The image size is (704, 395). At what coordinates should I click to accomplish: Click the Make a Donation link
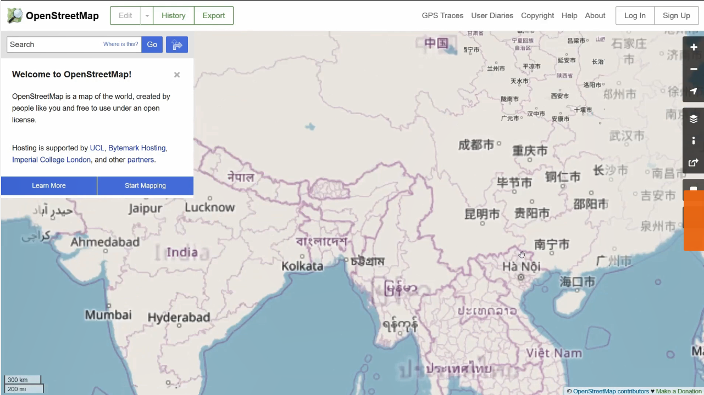pos(679,391)
